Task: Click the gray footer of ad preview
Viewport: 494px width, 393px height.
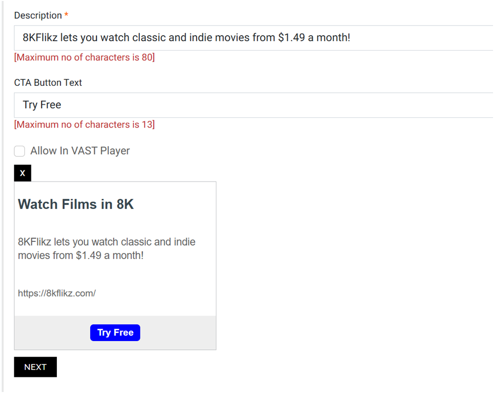Action: (x=49, y=333)
